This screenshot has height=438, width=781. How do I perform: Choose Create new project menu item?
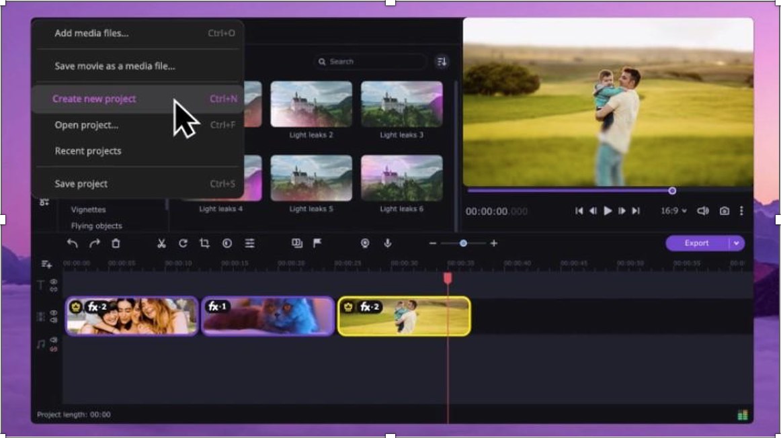95,99
